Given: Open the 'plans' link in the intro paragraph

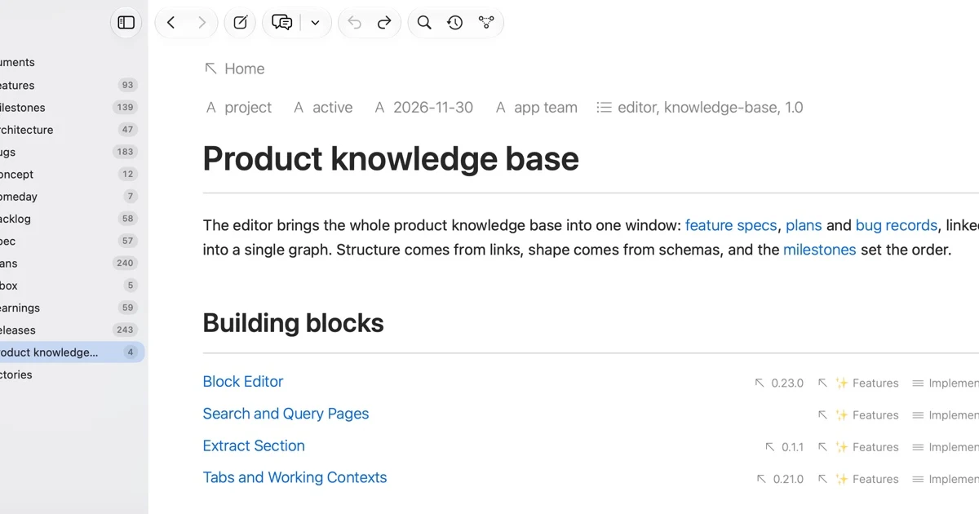Looking at the screenshot, I should (804, 225).
